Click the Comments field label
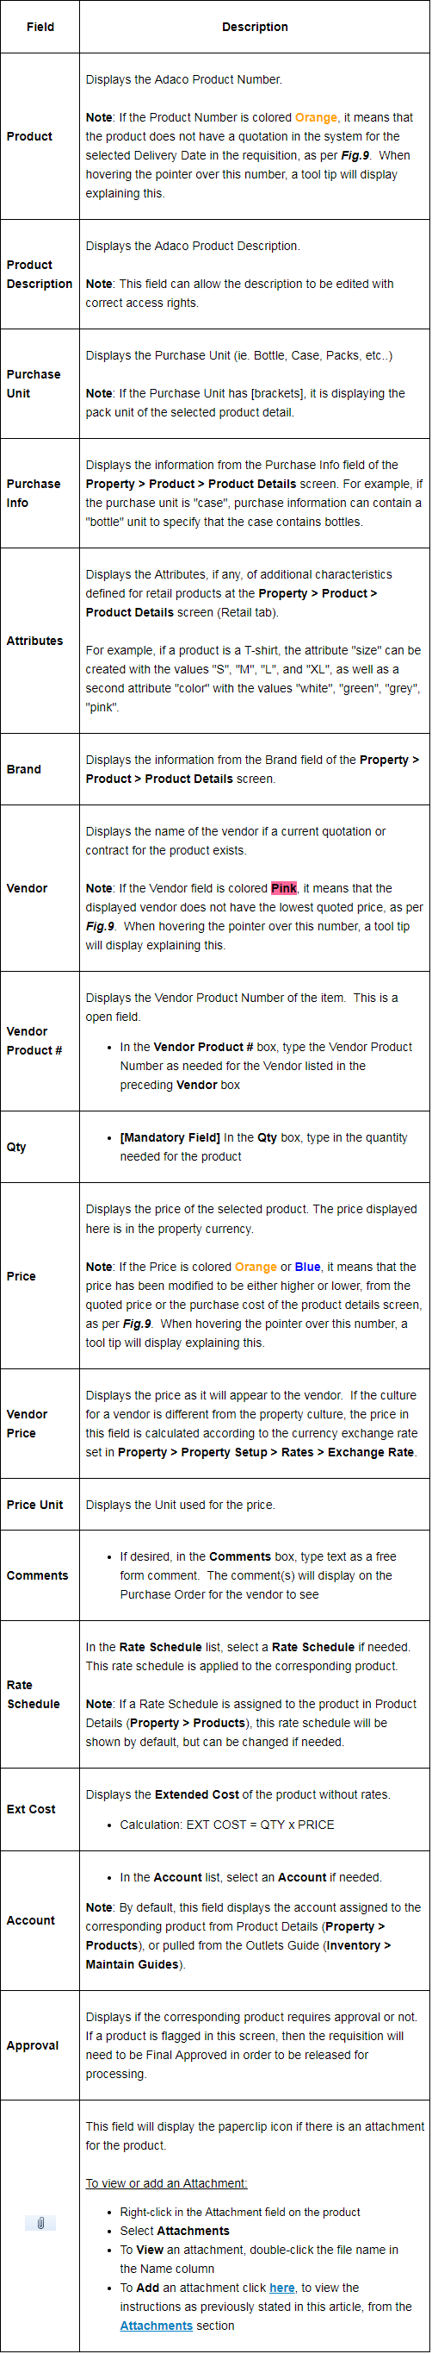The image size is (432, 2354). pos(37,1575)
